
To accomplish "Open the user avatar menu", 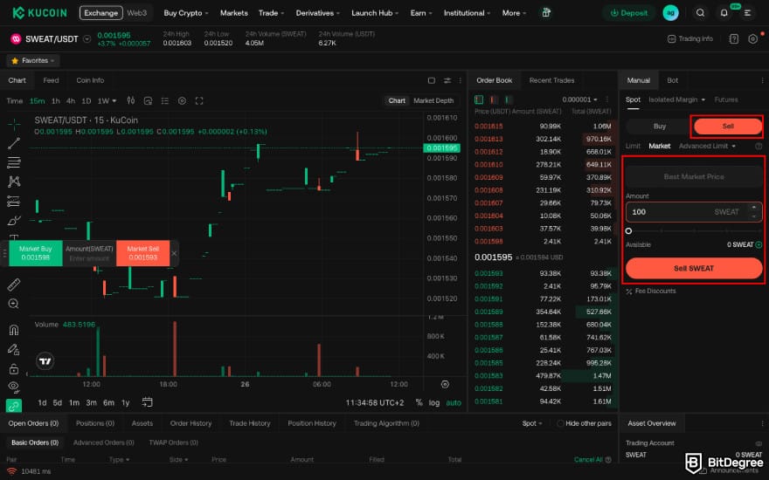I will (x=670, y=13).
